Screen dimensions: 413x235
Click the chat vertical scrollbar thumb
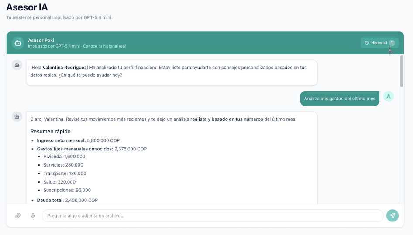[x=401, y=71]
